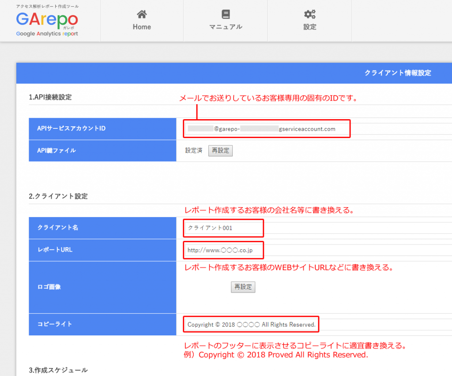This screenshot has height=376, width=452.
Task: Click the マニュアル book icon
Action: click(x=226, y=14)
